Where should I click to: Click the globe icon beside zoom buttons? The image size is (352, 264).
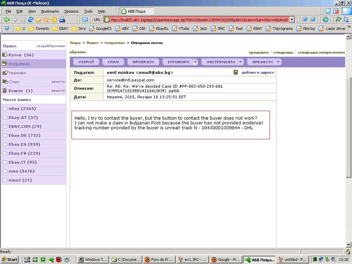pyautogui.click(x=326, y=19)
